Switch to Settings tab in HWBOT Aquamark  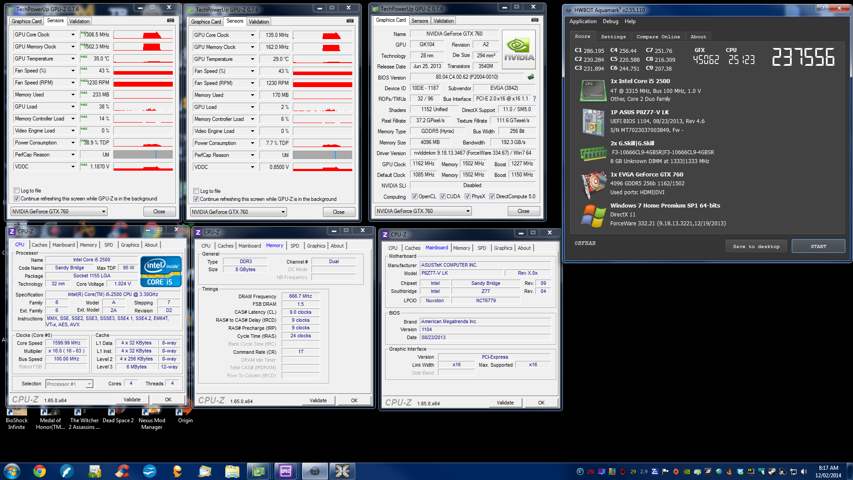[613, 37]
